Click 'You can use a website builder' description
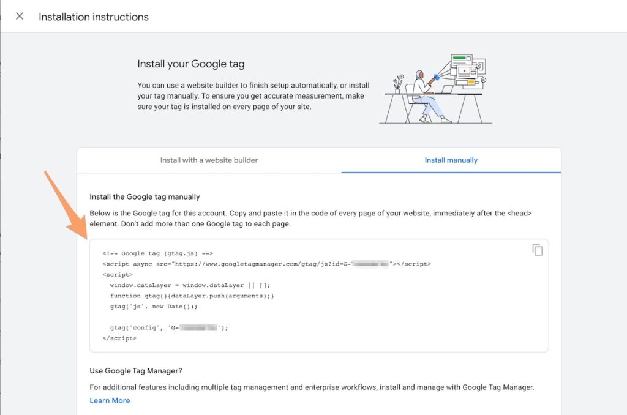 pyautogui.click(x=253, y=96)
